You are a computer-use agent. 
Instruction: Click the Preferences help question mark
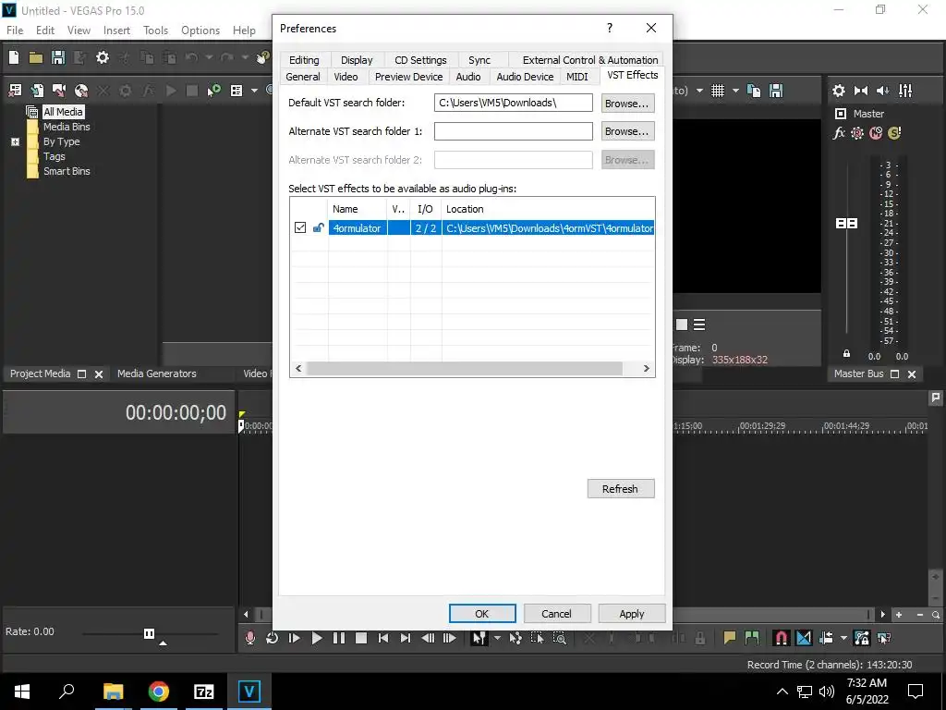tap(610, 28)
